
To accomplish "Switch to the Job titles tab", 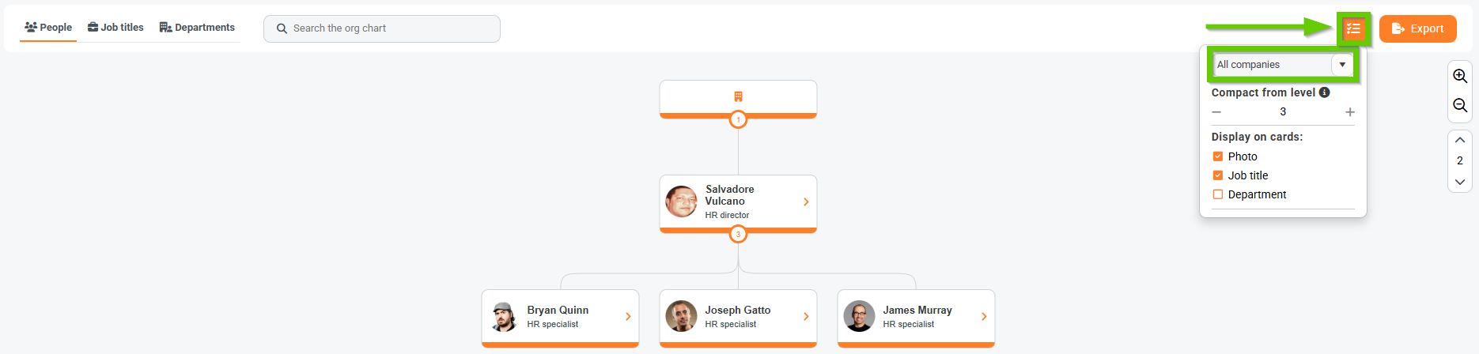I will point(115,28).
